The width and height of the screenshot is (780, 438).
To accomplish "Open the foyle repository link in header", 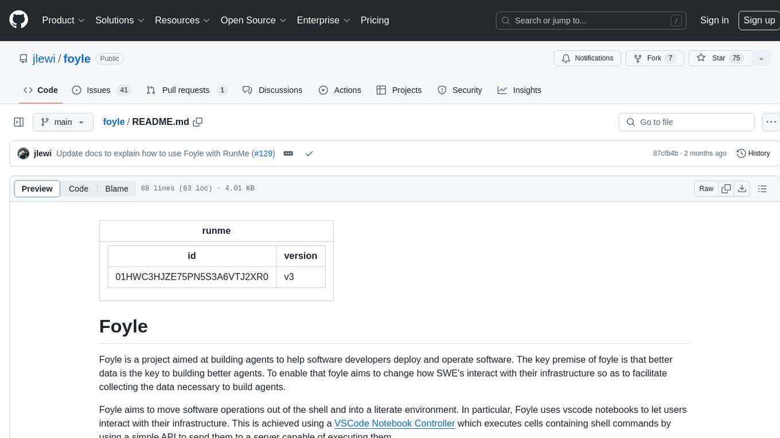I will pyautogui.click(x=77, y=58).
